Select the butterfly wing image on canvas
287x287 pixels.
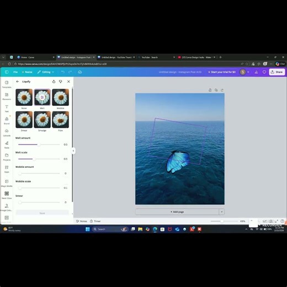pyautogui.click(x=178, y=162)
